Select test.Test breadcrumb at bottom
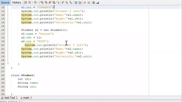This screenshot has height=102, width=182. [x=10, y=98]
